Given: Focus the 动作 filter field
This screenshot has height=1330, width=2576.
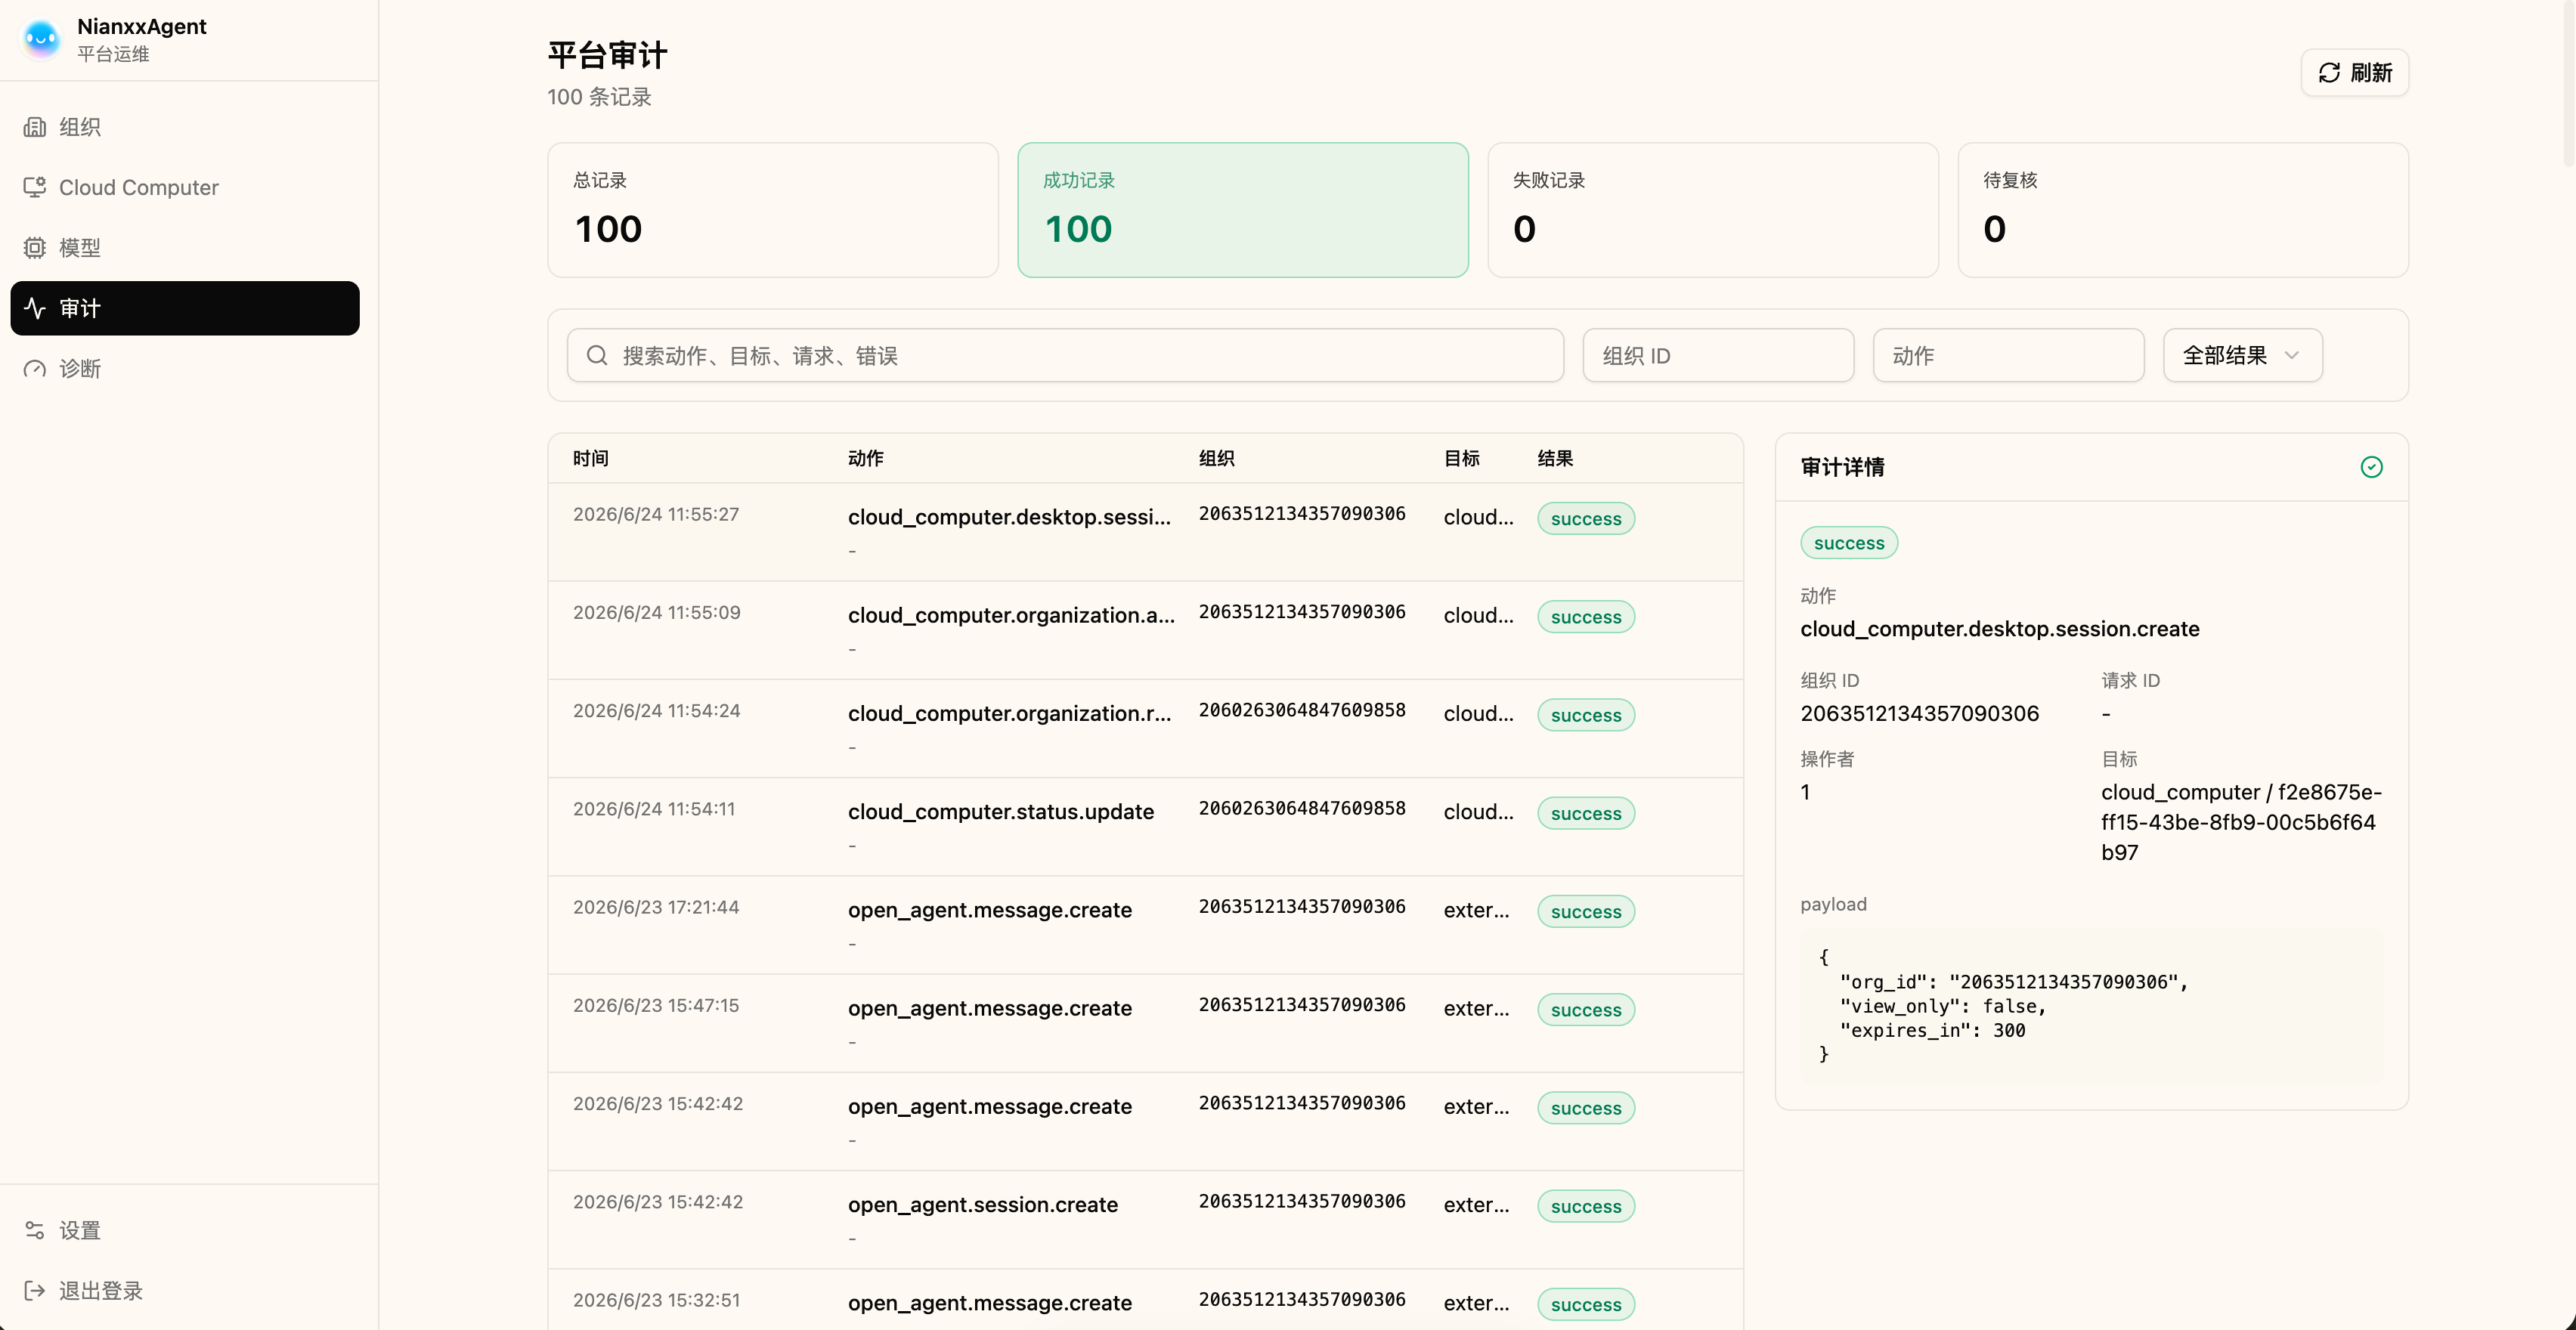Looking at the screenshot, I should tap(2008, 355).
